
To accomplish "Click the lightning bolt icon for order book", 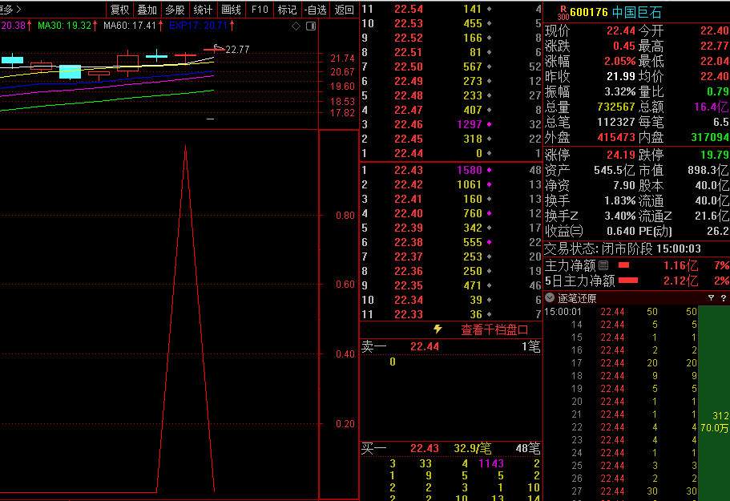I will tap(438, 329).
